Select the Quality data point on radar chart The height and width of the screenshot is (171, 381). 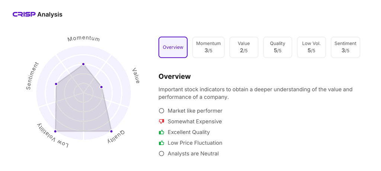[x=111, y=131]
